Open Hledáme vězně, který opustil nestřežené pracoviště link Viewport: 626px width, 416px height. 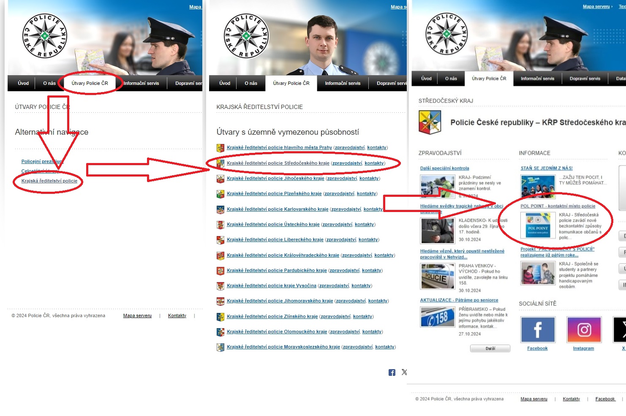coord(462,254)
